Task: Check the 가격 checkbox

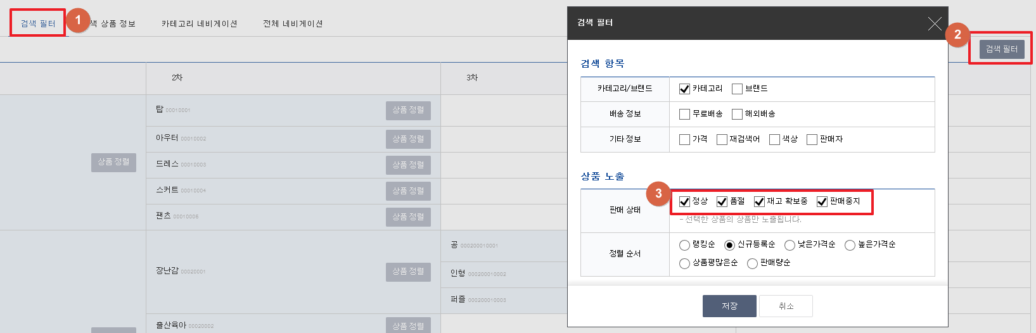Action: pyautogui.click(x=684, y=140)
